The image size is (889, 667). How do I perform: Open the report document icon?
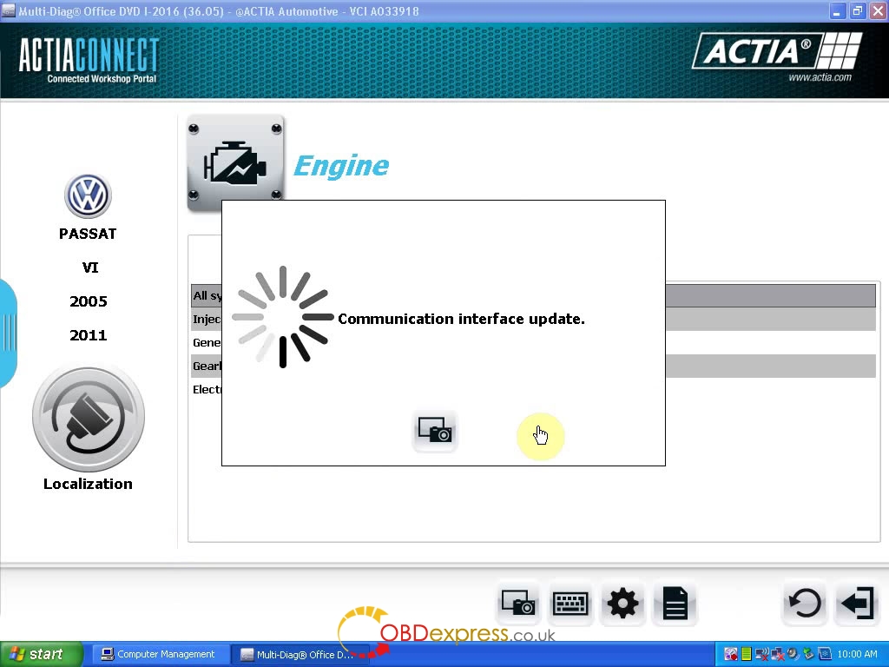click(675, 603)
